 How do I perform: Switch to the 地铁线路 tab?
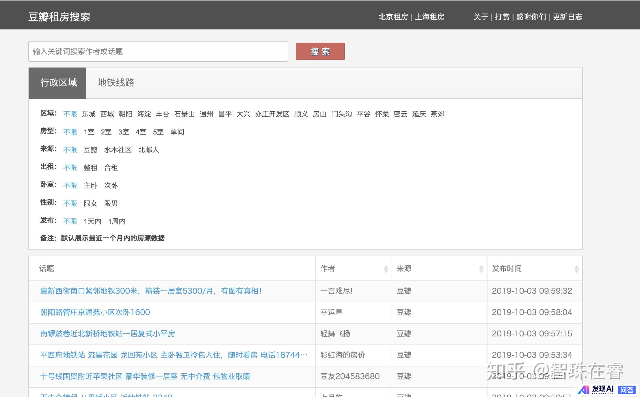[116, 83]
